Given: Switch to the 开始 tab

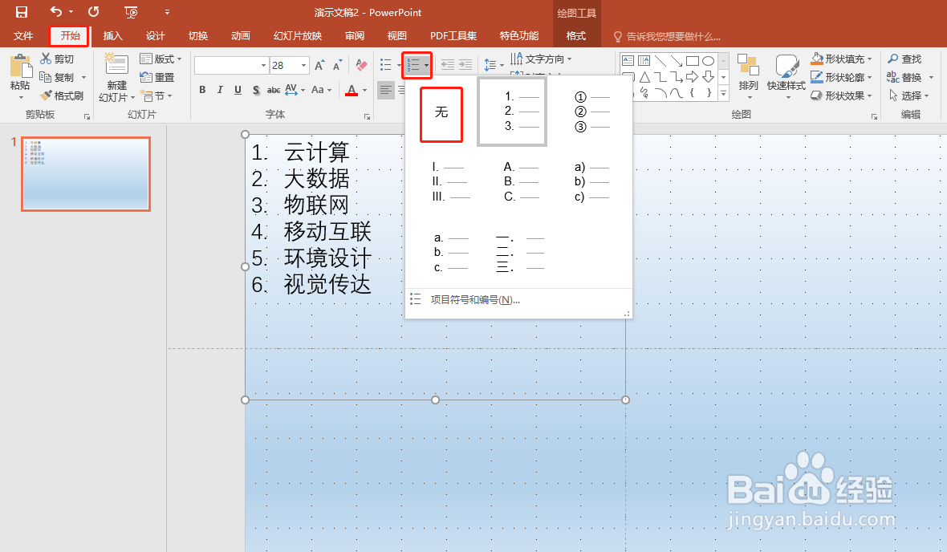Looking at the screenshot, I should 70,35.
